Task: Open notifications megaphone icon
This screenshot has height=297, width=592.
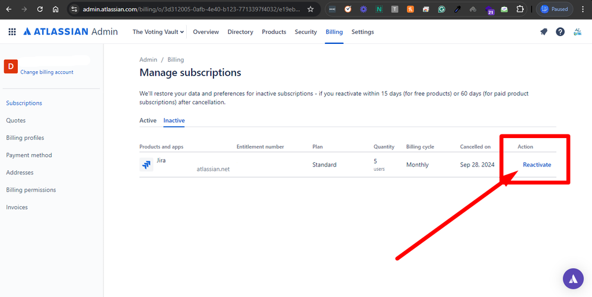Action: tap(544, 31)
